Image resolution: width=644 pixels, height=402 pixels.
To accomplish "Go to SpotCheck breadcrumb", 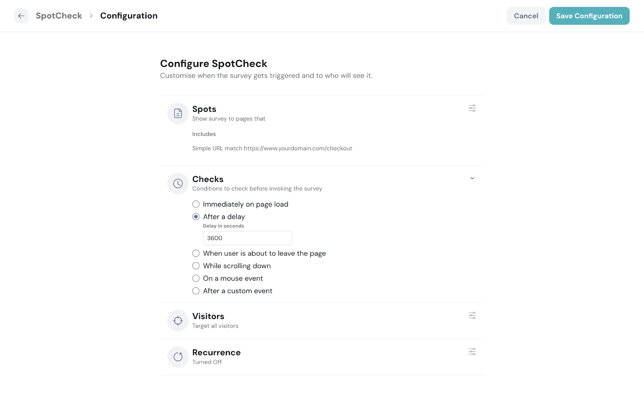I will (59, 16).
